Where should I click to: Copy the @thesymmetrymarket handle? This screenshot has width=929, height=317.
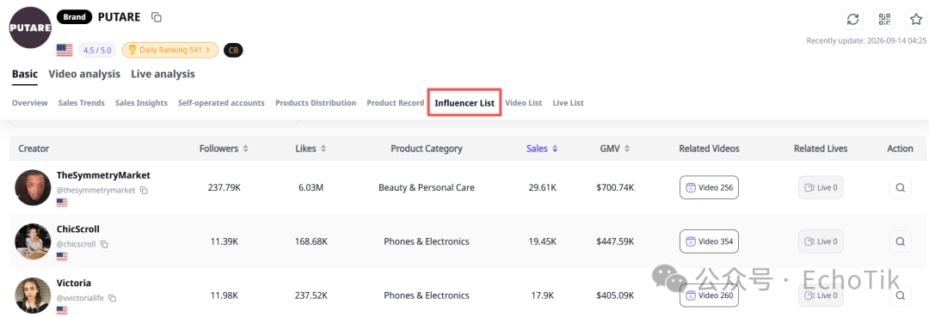144,191
